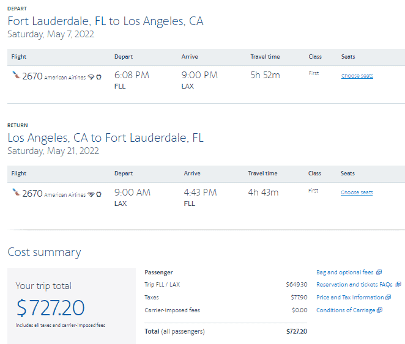The height and width of the screenshot is (344, 405).
Task: Open the Bag and optional fees link
Action: [x=344, y=272]
